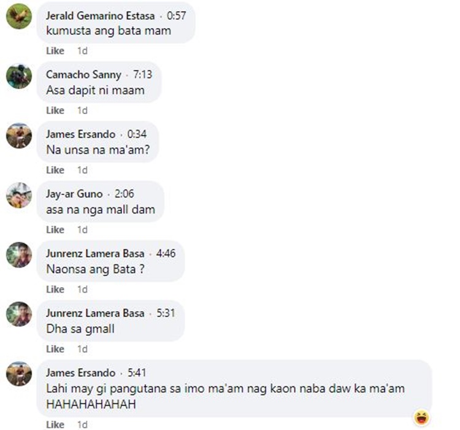Click the 1d time under Camacho Sanny's comment
This screenshot has width=460, height=430.
pos(82,110)
